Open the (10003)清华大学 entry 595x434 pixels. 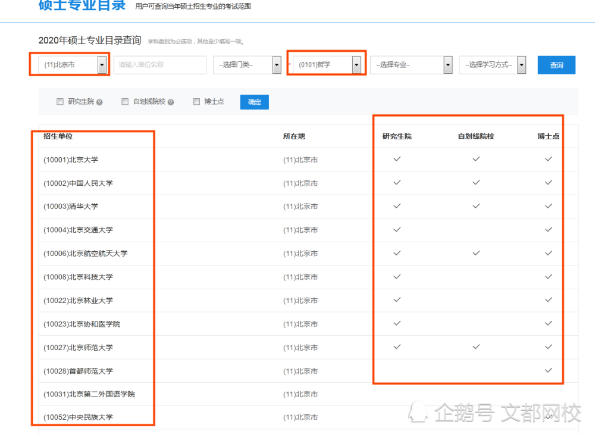coord(71,207)
